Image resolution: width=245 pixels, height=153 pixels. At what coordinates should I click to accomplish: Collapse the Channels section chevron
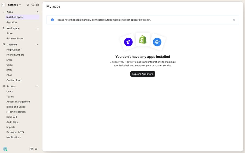pyautogui.click(x=37, y=45)
